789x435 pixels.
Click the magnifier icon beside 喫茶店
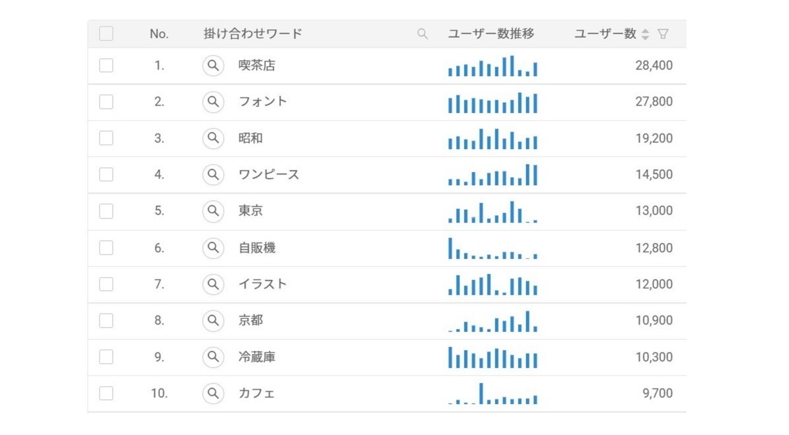tap(212, 66)
